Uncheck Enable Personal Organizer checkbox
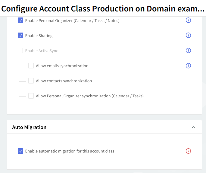This screenshot has width=206, height=173. [x=20, y=20]
